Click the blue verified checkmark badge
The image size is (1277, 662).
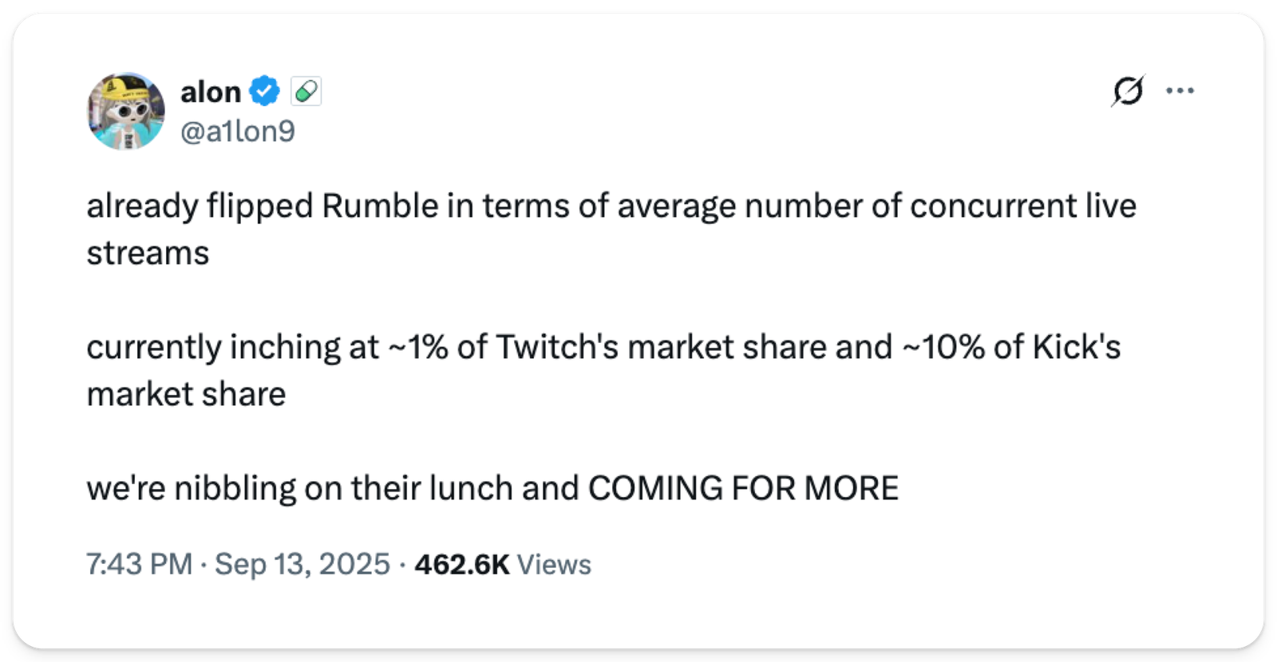click(265, 92)
